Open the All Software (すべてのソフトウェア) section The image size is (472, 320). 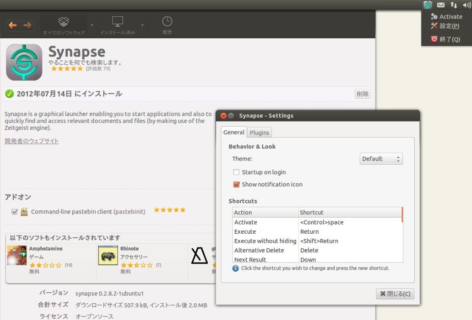click(x=64, y=26)
